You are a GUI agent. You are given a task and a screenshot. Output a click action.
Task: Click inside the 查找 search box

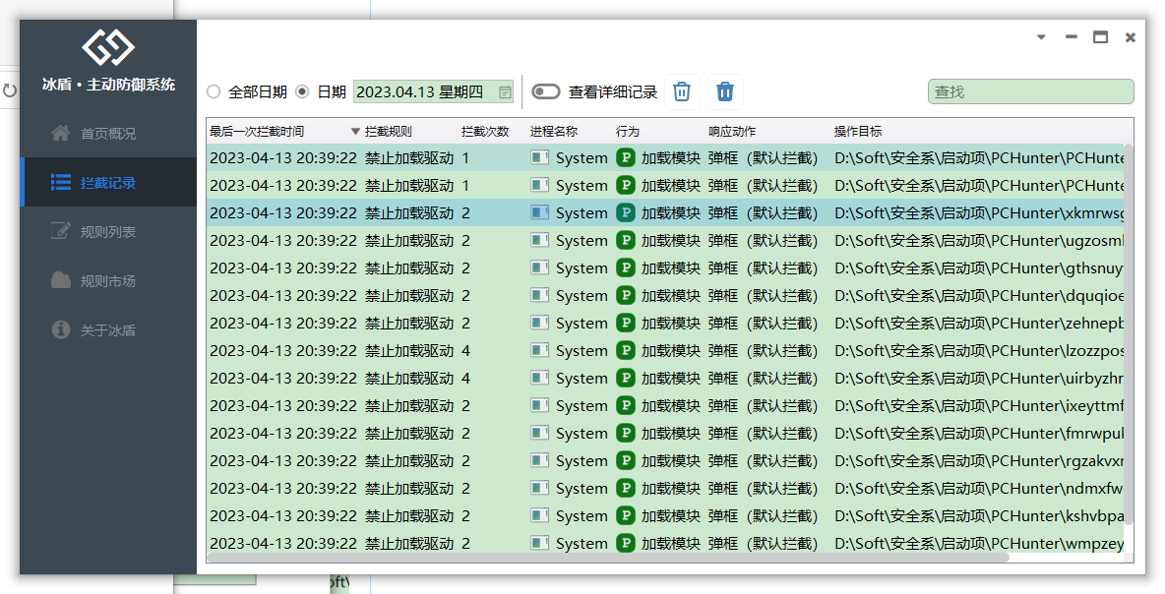1029,90
